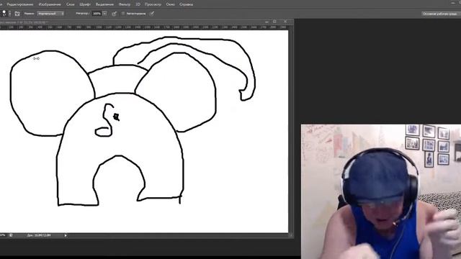
Task: Open the Слои menu
Action: point(71,4)
